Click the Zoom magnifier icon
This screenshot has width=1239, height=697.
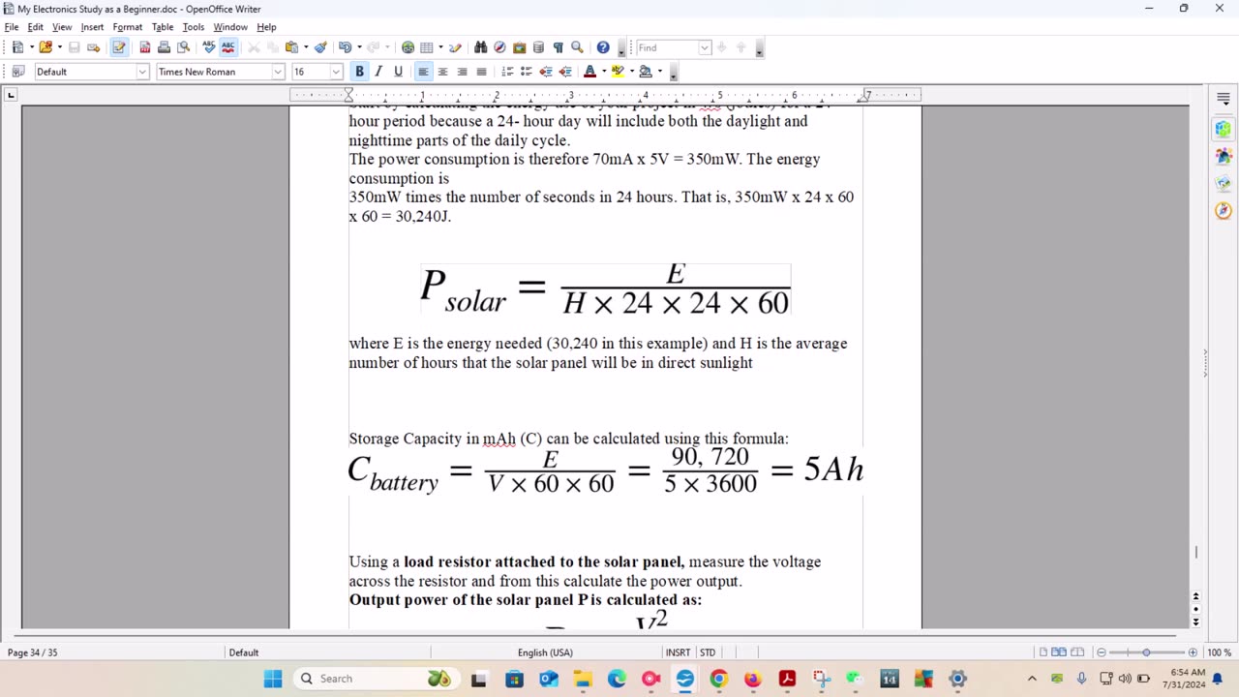[578, 47]
